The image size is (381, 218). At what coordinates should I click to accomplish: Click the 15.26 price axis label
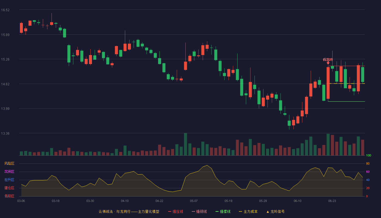coord(5,59)
